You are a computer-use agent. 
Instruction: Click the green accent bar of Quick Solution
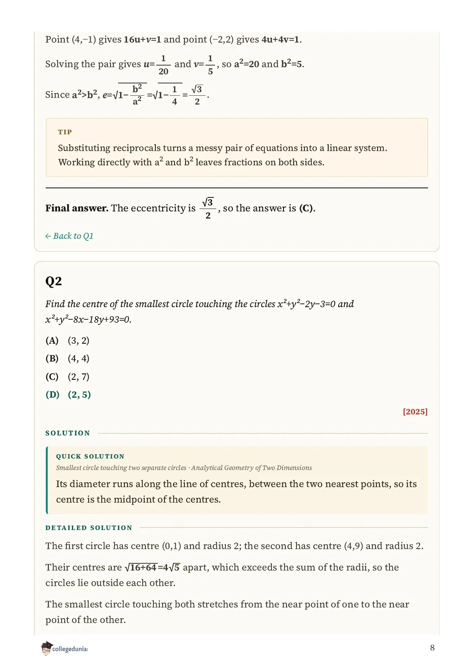[x=47, y=480]
